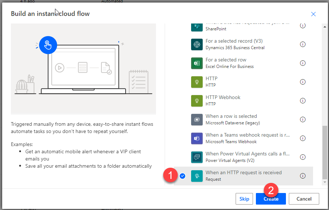Image resolution: width=329 pixels, height=210 pixels.
Task: Close the dialog with the X
Action: [x=313, y=14]
